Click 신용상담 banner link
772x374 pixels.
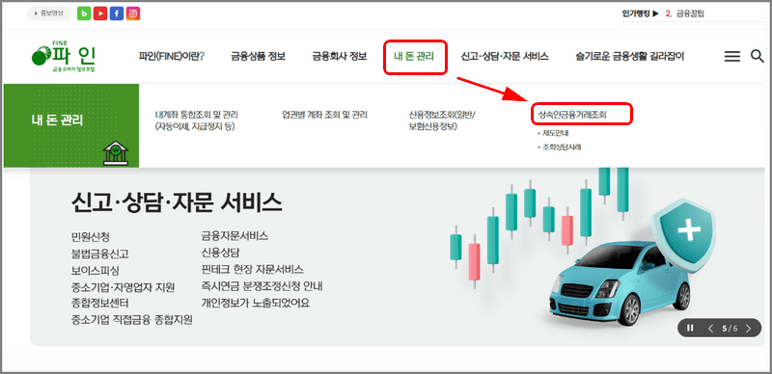(x=220, y=253)
